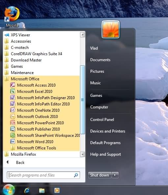168x195 pixels.
Task: Select the Microsoft Word 2010 label
Action: pos(35,142)
